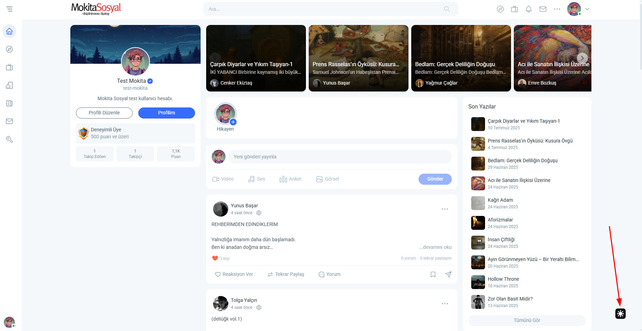Open the TV icon in left sidebar
Screen dimensions: 642x331
pos(9,67)
